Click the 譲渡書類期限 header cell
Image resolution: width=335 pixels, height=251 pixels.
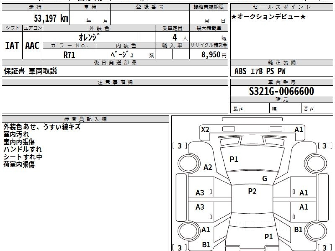pos(209,7)
